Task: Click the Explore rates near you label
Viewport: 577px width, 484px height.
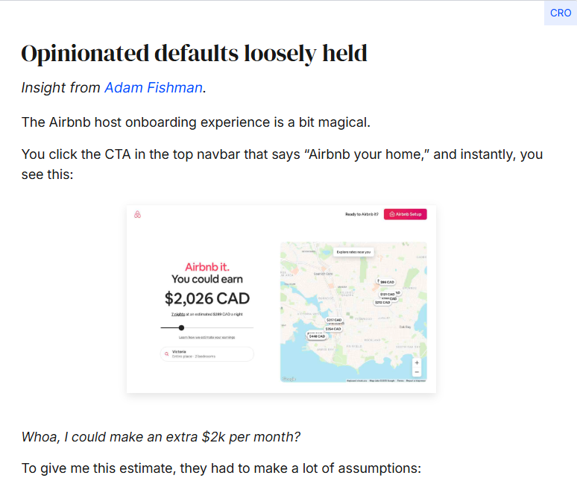Action: click(353, 252)
